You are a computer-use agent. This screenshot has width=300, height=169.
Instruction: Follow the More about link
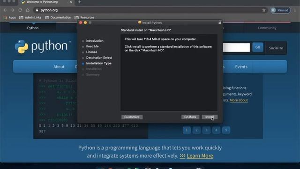[x=239, y=100]
